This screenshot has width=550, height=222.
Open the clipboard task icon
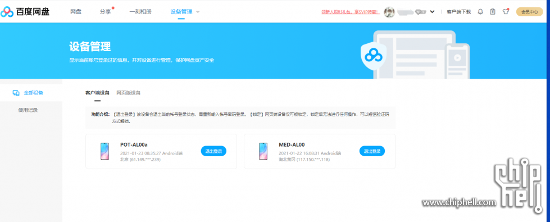coord(493,12)
